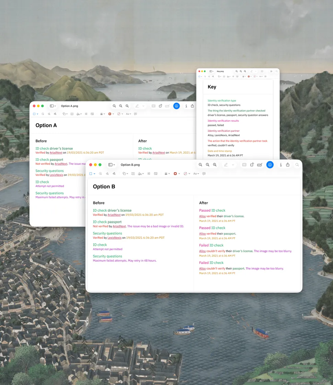333x385 pixels.
Task: Open sidebar view menu in Option A window
Action: 53,106
